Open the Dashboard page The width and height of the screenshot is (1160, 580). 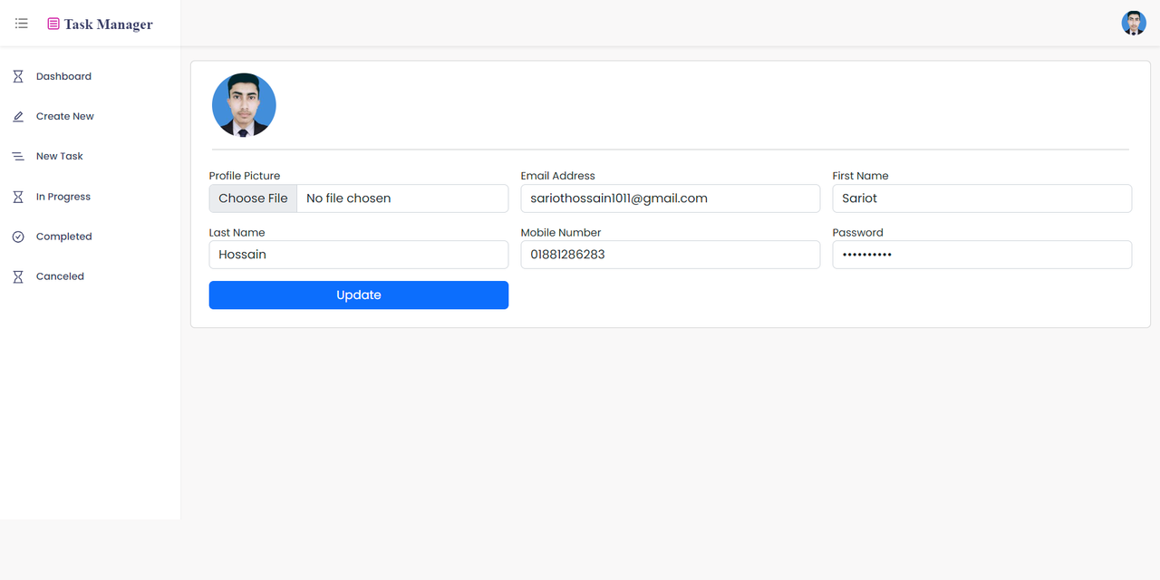(63, 77)
